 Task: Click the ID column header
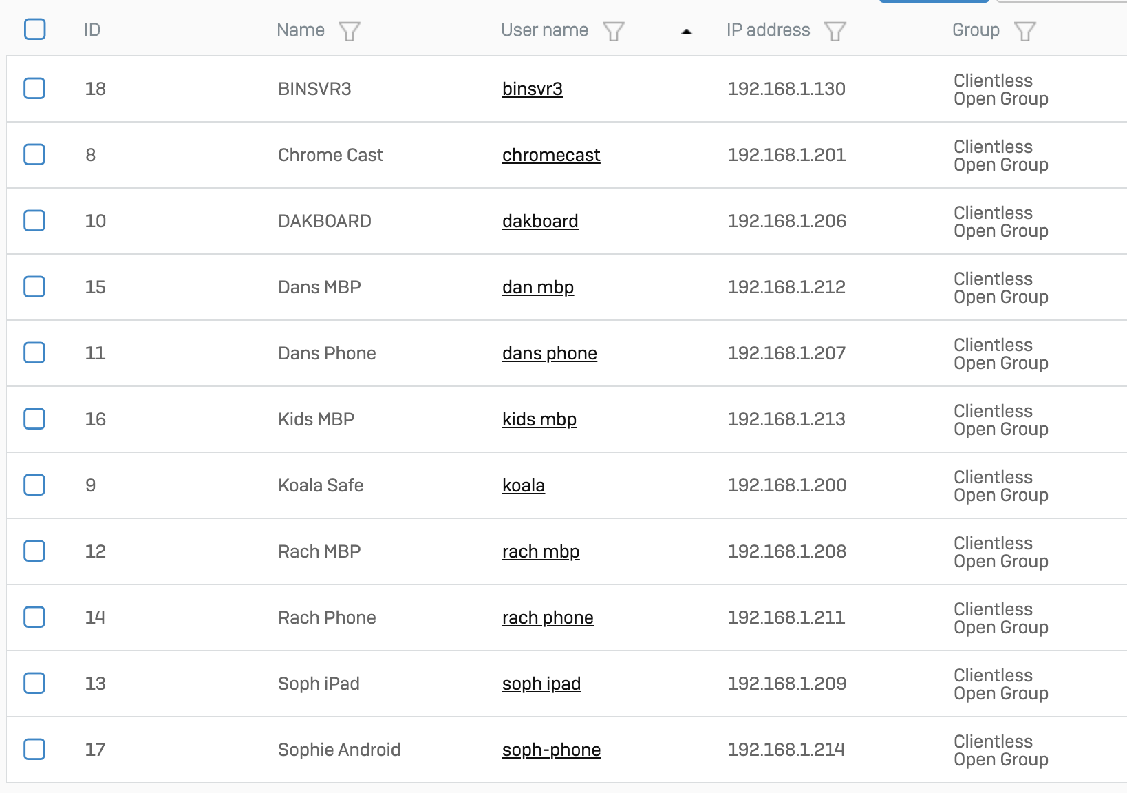92,30
